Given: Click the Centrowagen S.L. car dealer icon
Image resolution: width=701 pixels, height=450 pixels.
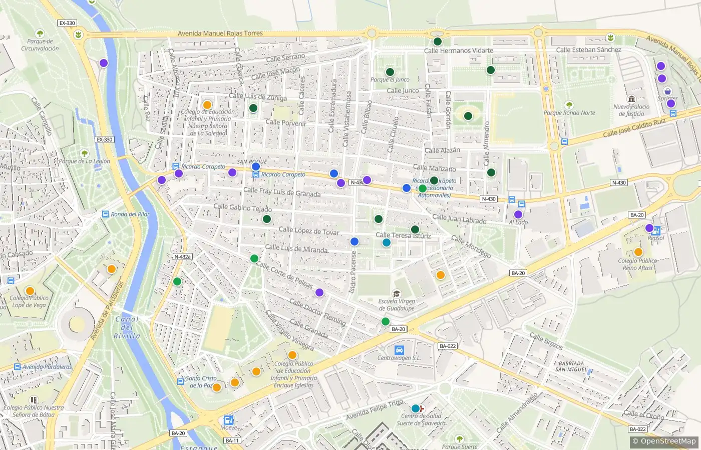Looking at the screenshot, I should tap(399, 350).
